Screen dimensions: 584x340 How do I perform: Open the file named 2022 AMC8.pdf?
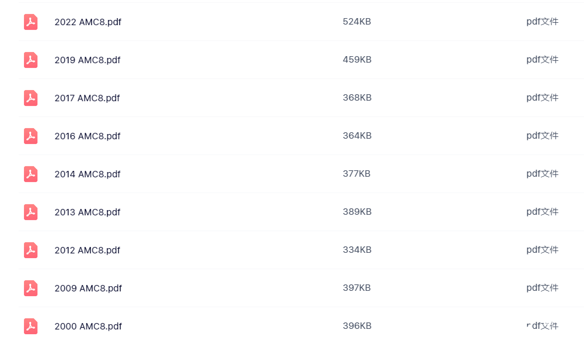88,22
